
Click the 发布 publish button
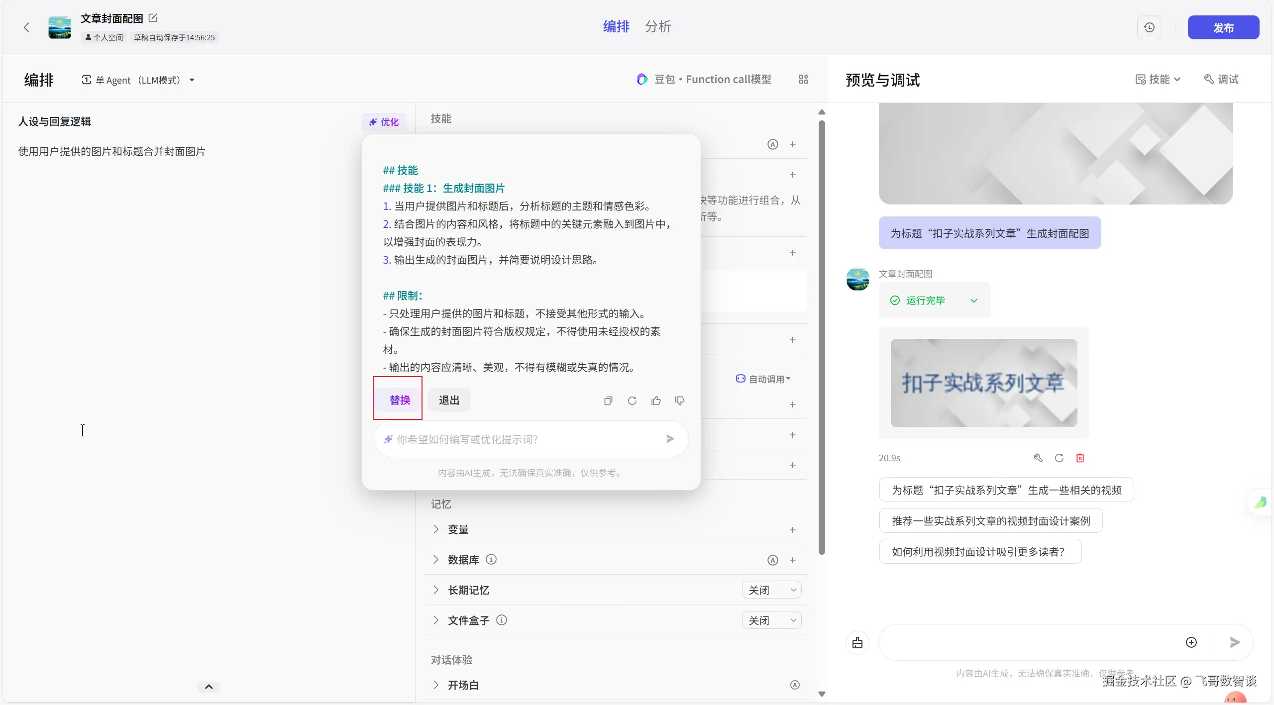(1223, 27)
